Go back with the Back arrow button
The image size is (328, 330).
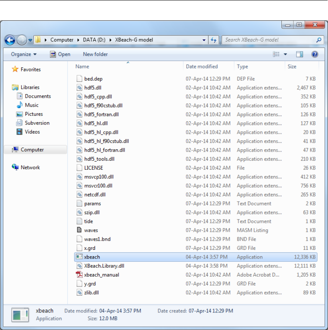click(10, 40)
